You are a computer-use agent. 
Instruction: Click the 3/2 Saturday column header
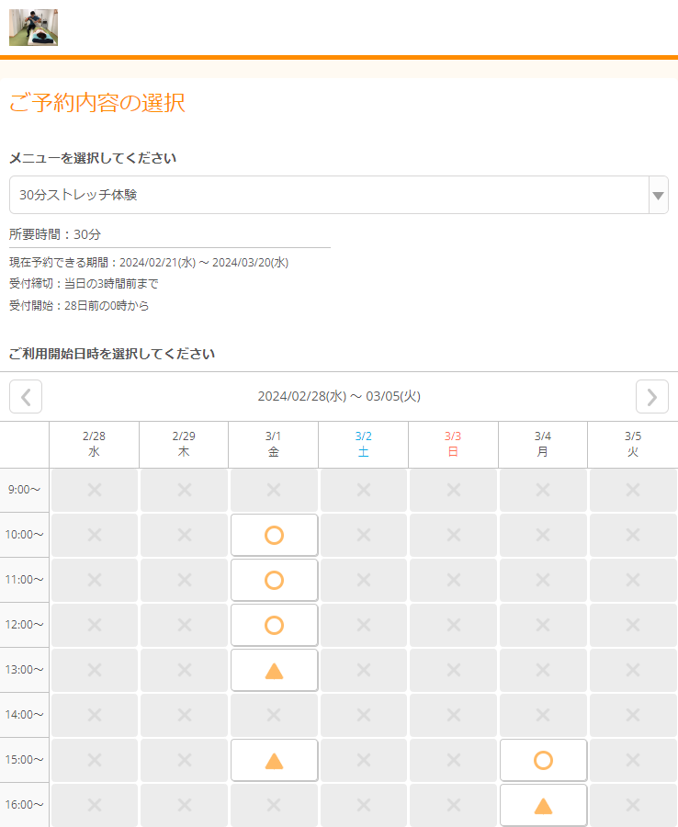pos(364,445)
